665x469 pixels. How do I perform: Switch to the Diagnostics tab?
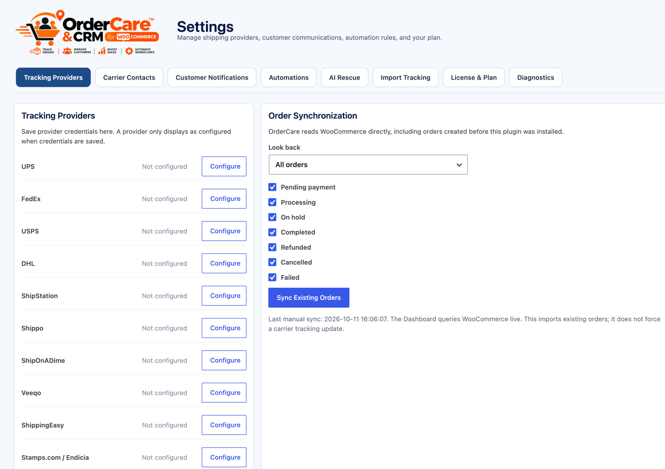pos(536,78)
